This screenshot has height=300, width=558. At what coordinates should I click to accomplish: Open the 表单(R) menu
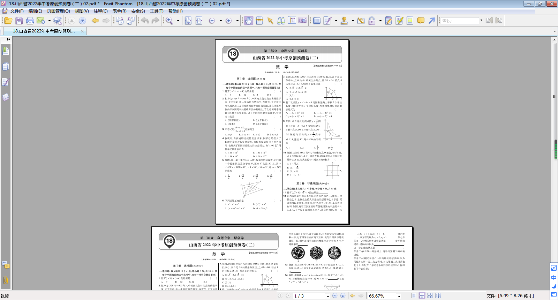pyautogui.click(x=119, y=11)
